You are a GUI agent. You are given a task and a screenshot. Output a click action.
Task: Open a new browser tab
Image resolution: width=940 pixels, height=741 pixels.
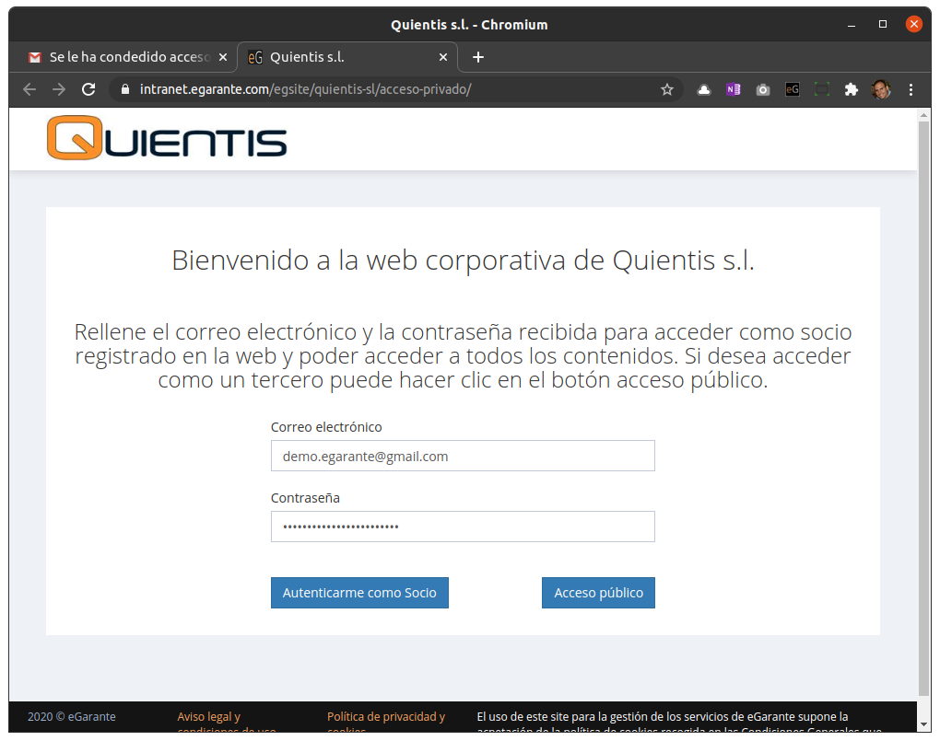click(477, 57)
